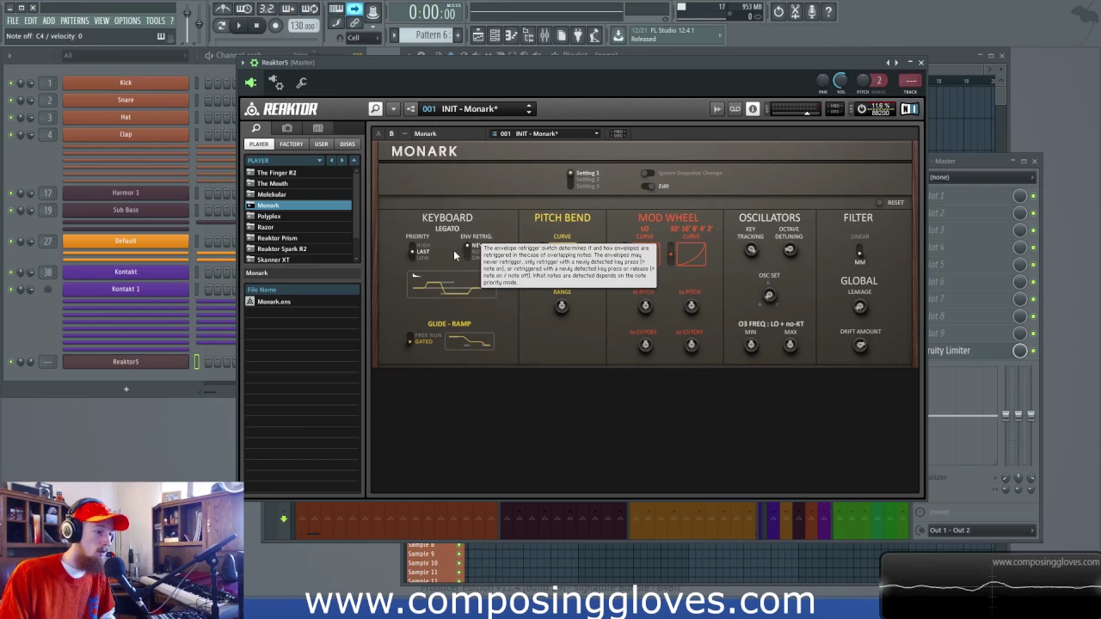Click the microphone recording icon
This screenshot has width=1101, height=619.
tap(812, 12)
